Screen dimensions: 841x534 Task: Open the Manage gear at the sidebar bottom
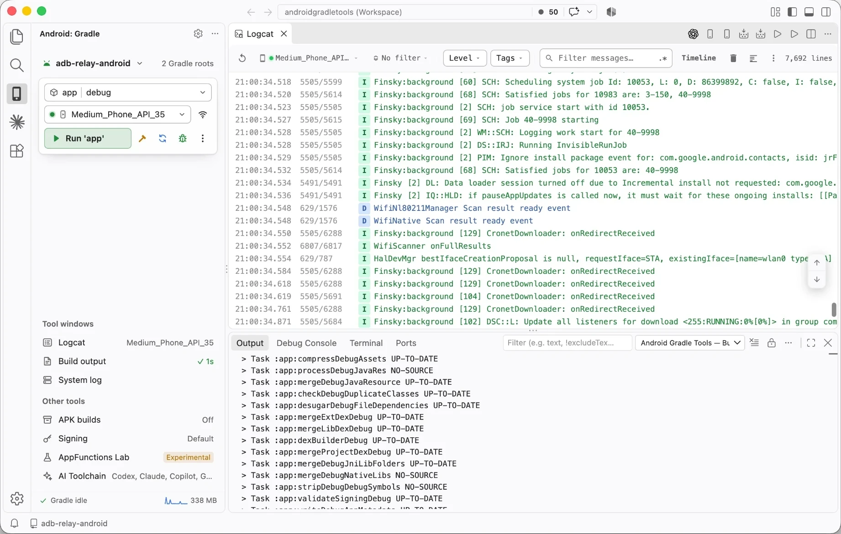click(17, 498)
